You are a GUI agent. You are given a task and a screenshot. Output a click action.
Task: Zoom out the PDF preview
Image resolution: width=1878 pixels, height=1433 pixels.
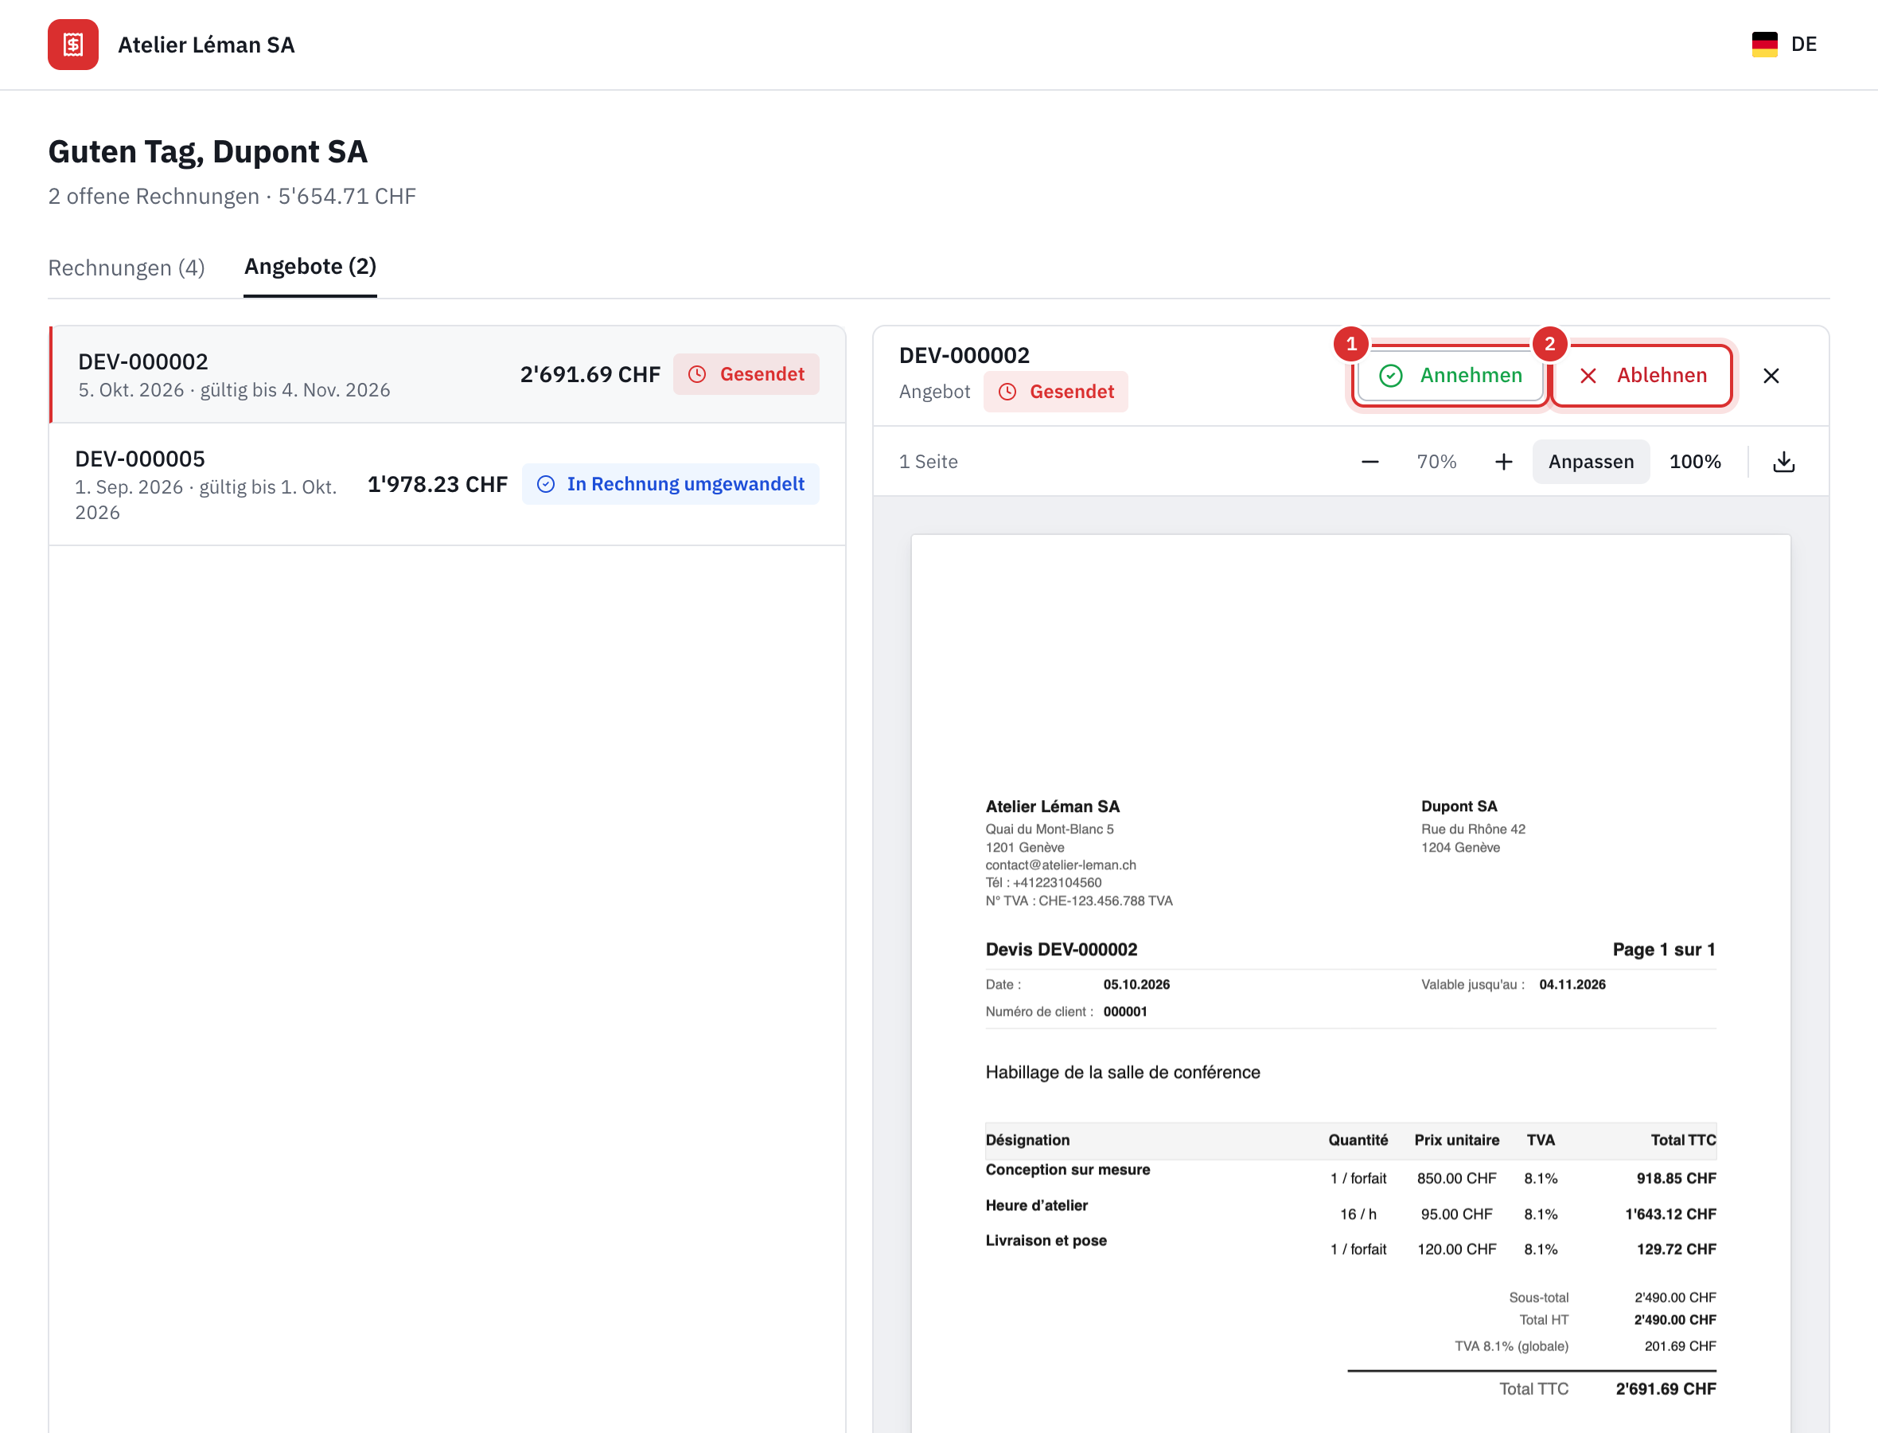[x=1370, y=462]
